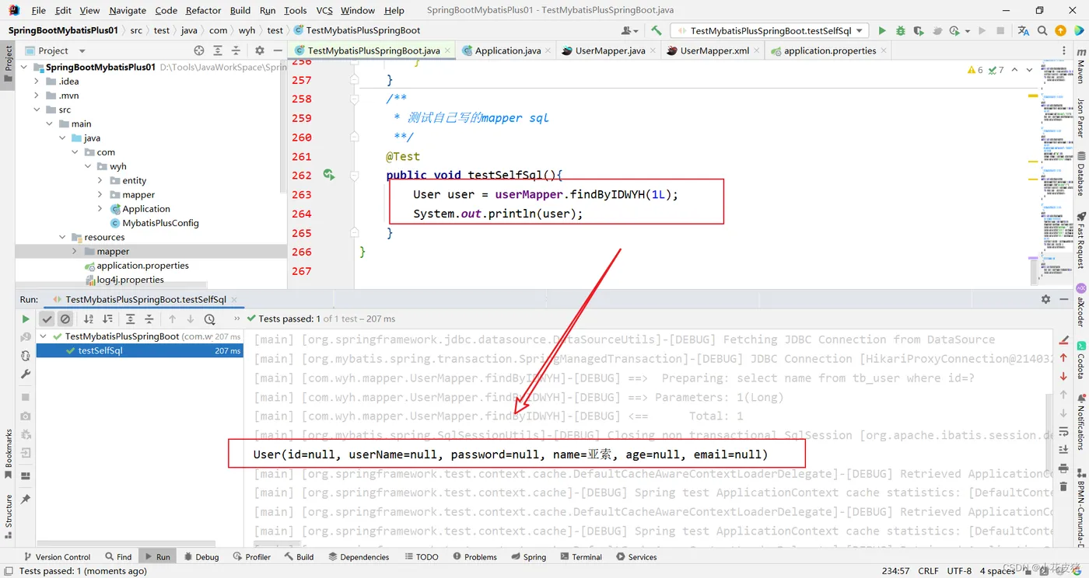Sort test results alphabetically
Image resolution: width=1089 pixels, height=578 pixels.
coord(89,319)
